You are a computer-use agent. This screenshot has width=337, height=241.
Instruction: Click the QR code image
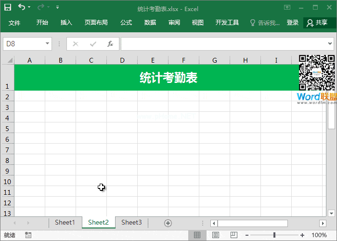317,73
